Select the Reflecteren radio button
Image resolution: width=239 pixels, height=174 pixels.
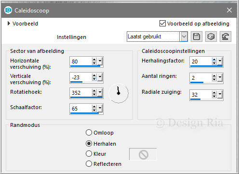[x=89, y=164]
